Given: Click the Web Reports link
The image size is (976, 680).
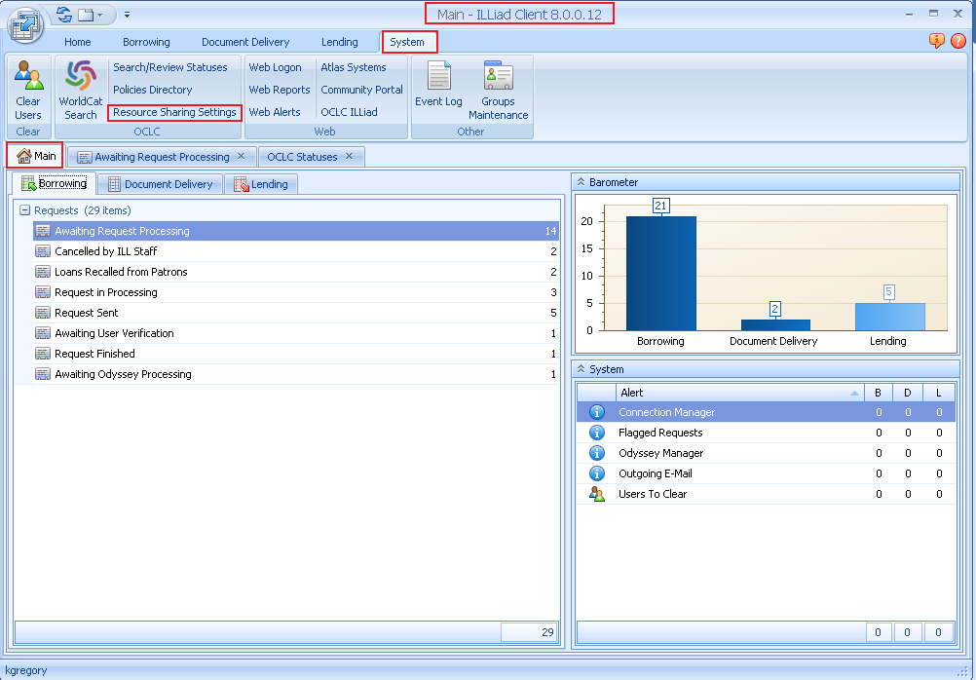Looking at the screenshot, I should pyautogui.click(x=280, y=89).
